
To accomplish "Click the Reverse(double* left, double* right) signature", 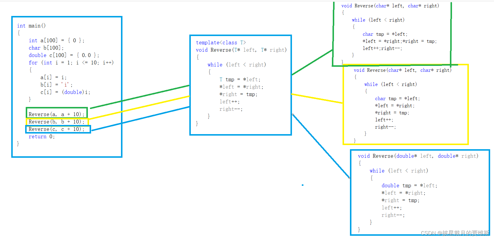I will 418,156.
